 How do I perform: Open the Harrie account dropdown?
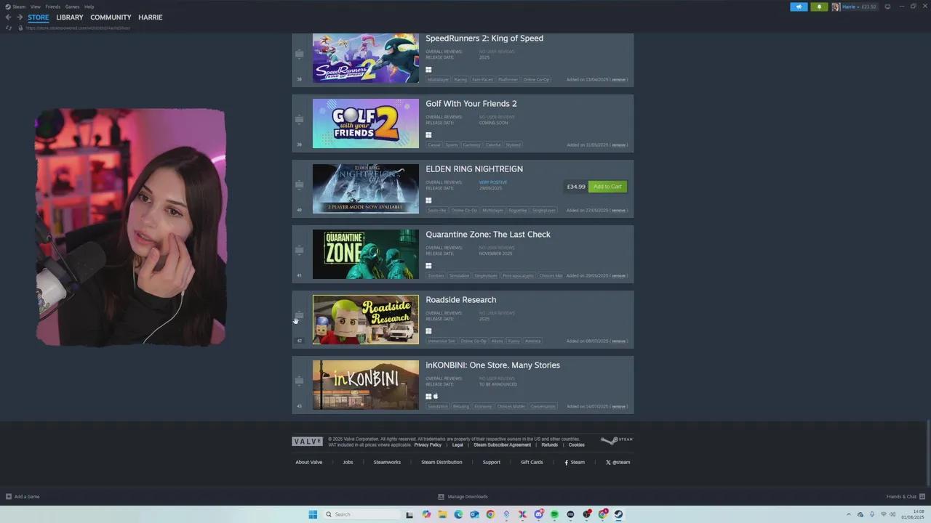pos(852,7)
